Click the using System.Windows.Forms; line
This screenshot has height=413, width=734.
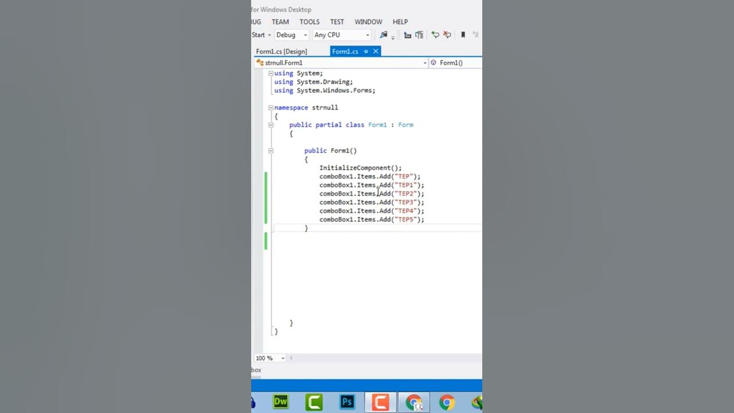pos(325,91)
